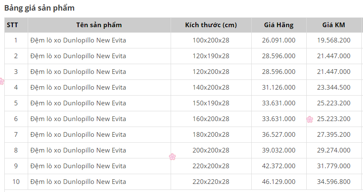Select the promo price 19.568.200

click(x=334, y=40)
